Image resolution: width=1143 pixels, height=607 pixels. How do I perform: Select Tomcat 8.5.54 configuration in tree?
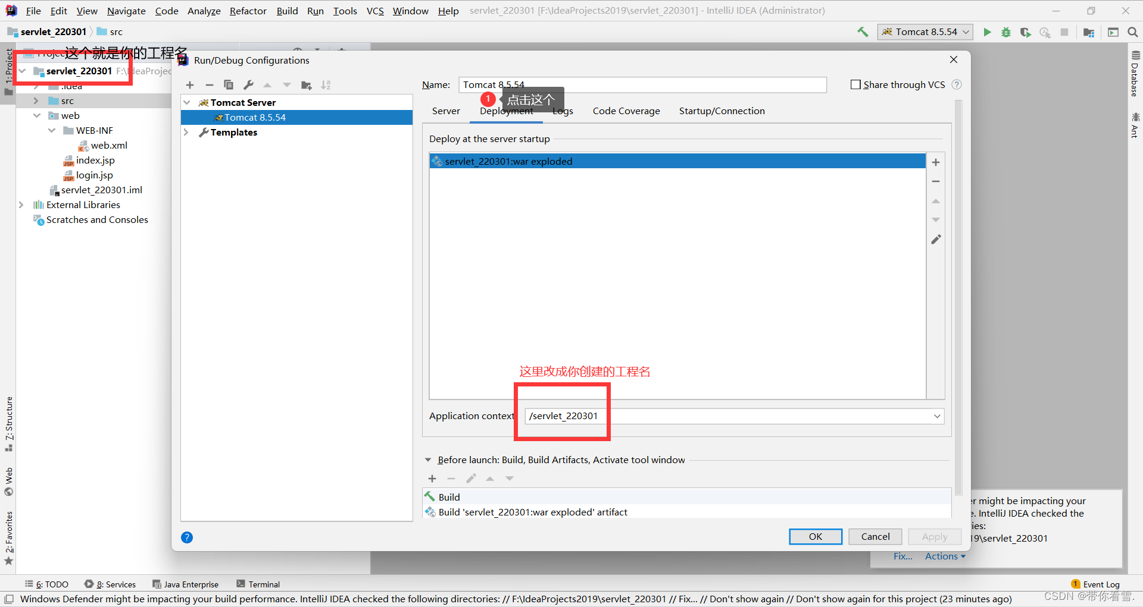click(296, 117)
